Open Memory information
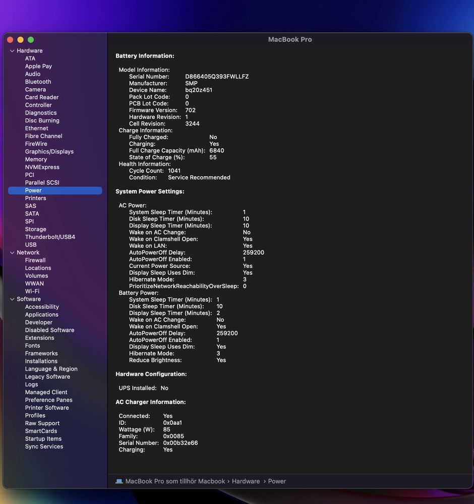 (x=36, y=159)
